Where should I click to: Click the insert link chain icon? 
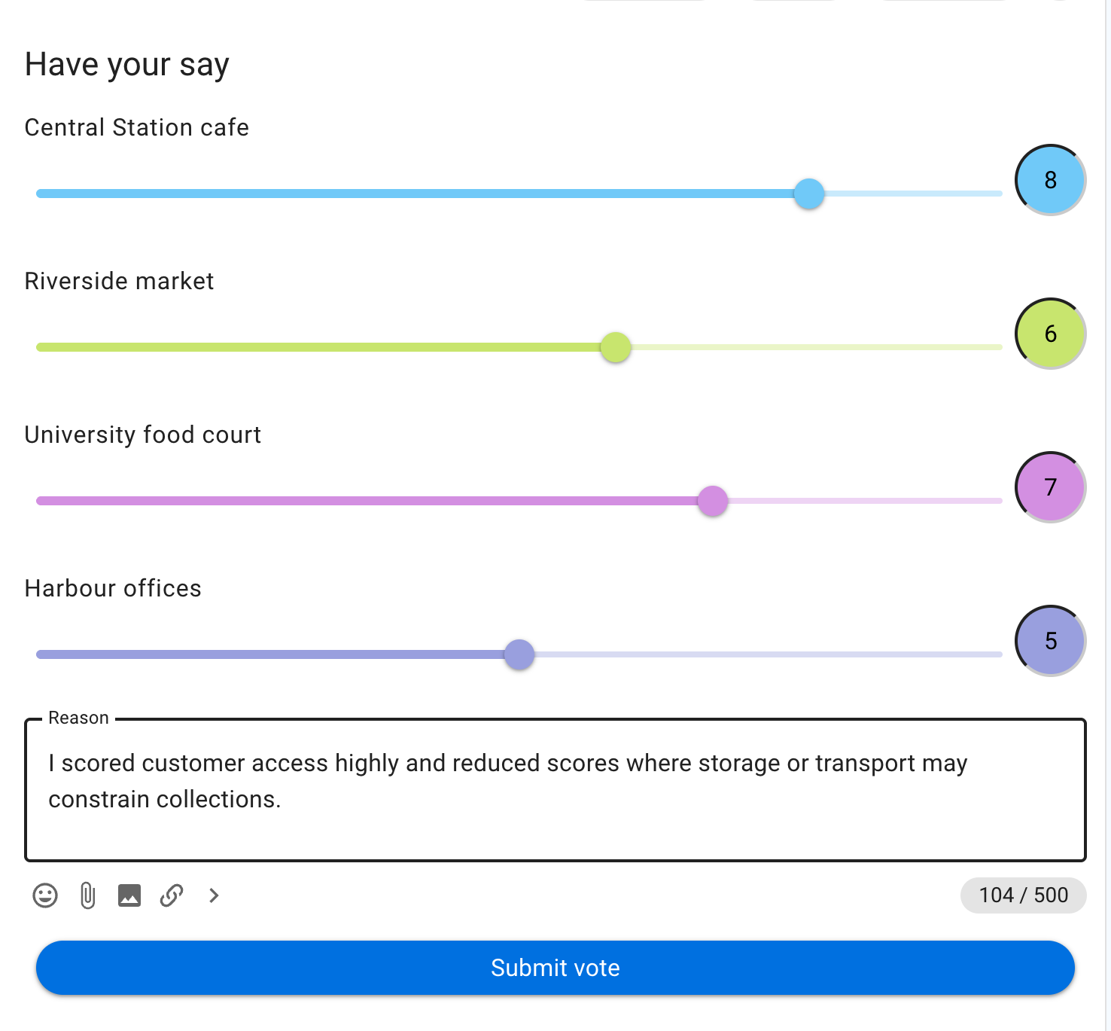(x=172, y=895)
